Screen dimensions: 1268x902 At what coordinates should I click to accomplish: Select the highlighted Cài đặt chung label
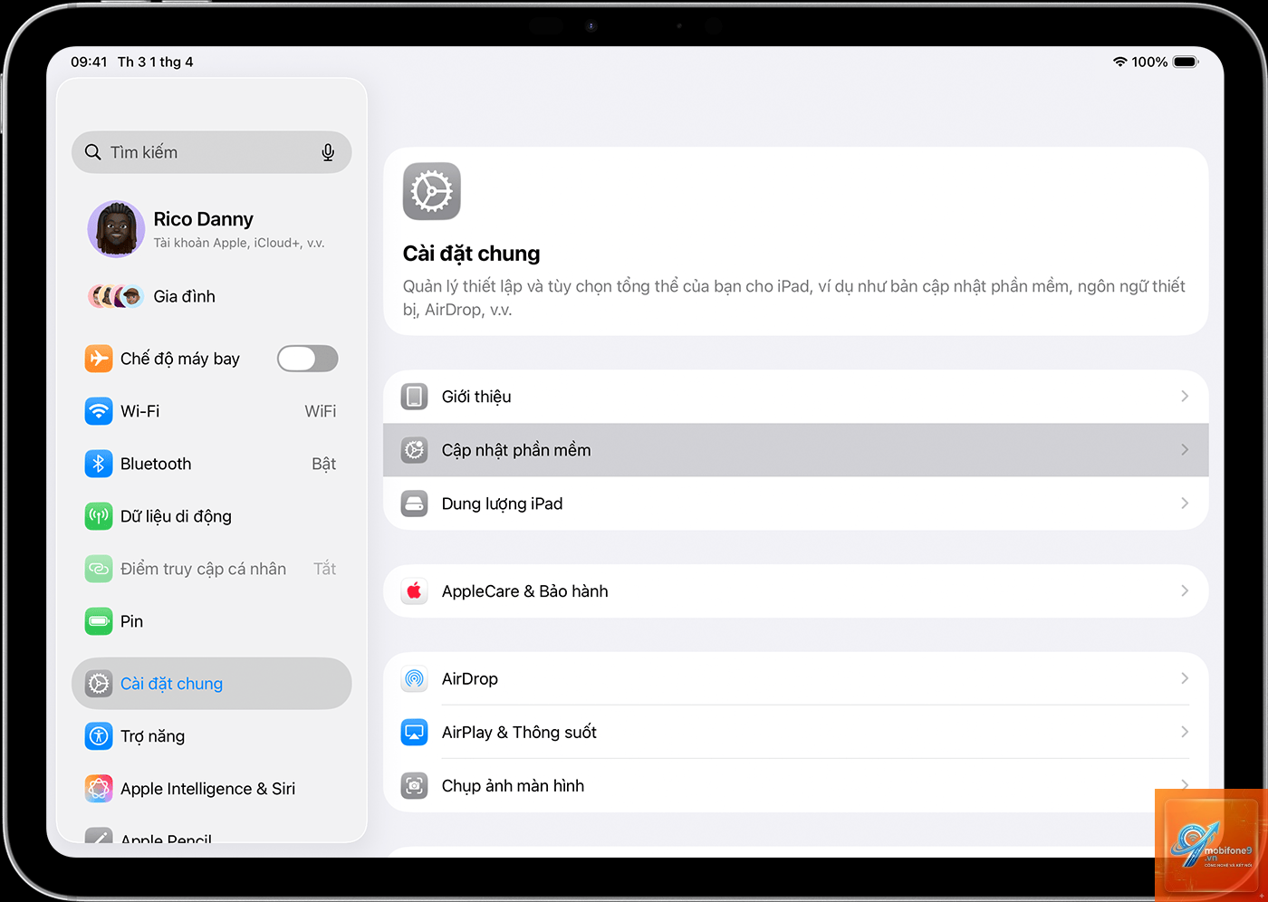(x=172, y=684)
